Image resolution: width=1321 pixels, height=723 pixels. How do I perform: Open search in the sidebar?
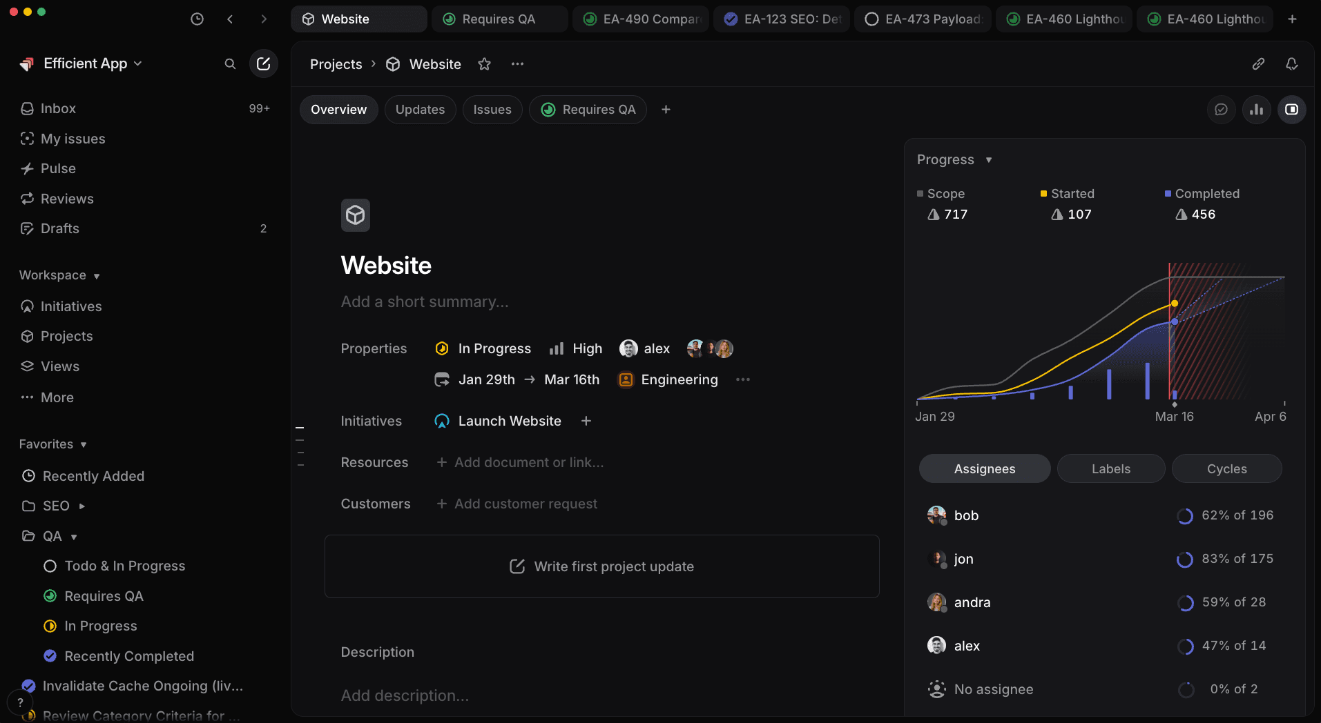click(231, 63)
